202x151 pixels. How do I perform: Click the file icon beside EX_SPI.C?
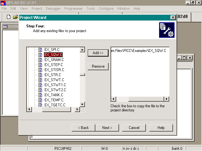pyautogui.click(x=40, y=50)
